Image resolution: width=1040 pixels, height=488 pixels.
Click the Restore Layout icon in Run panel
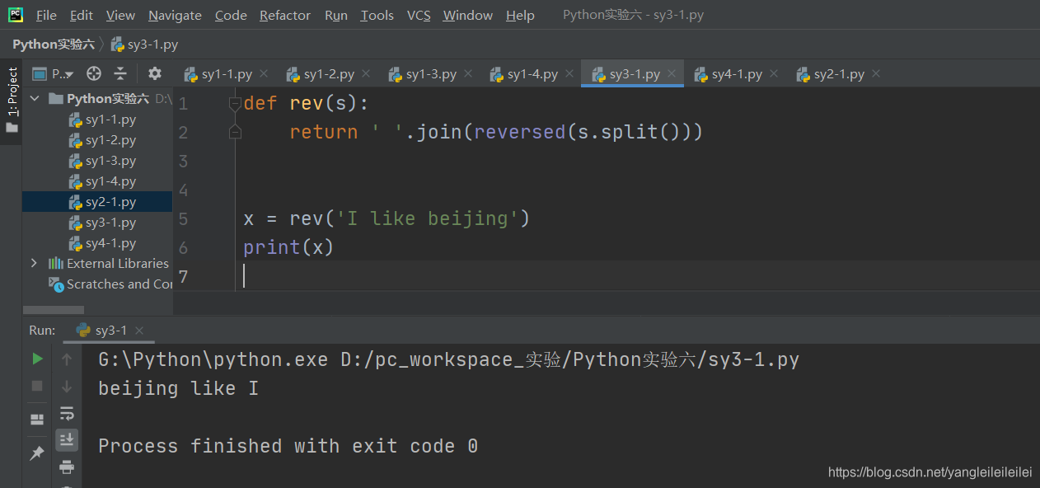37,420
